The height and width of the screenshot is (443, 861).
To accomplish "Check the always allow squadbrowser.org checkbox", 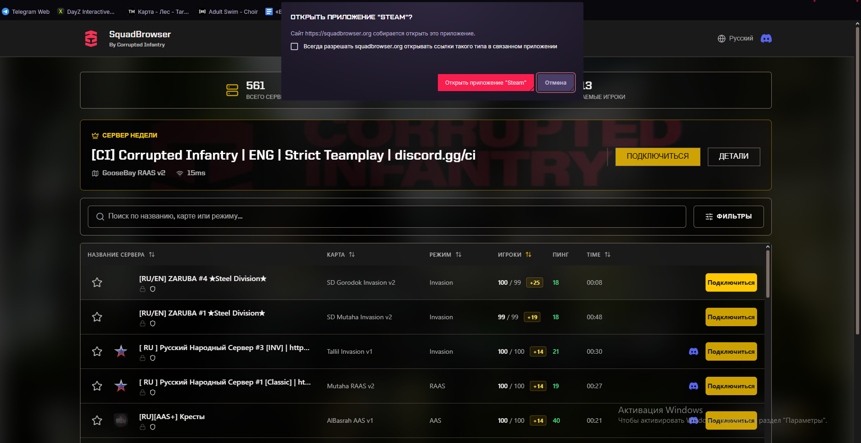I will (294, 46).
